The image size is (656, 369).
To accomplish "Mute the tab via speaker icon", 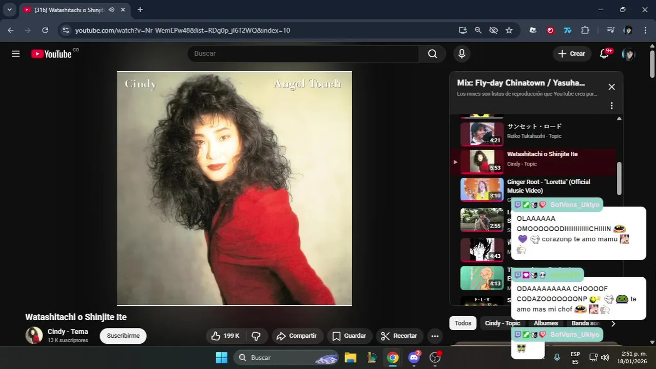I will pyautogui.click(x=111, y=10).
